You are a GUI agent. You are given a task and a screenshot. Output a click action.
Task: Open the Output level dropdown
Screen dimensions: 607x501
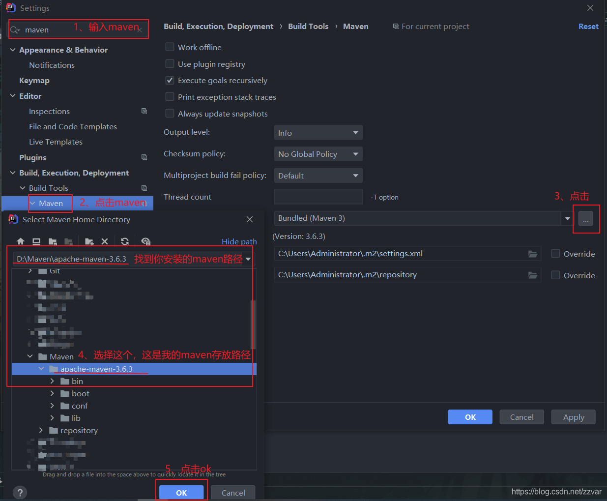point(318,133)
